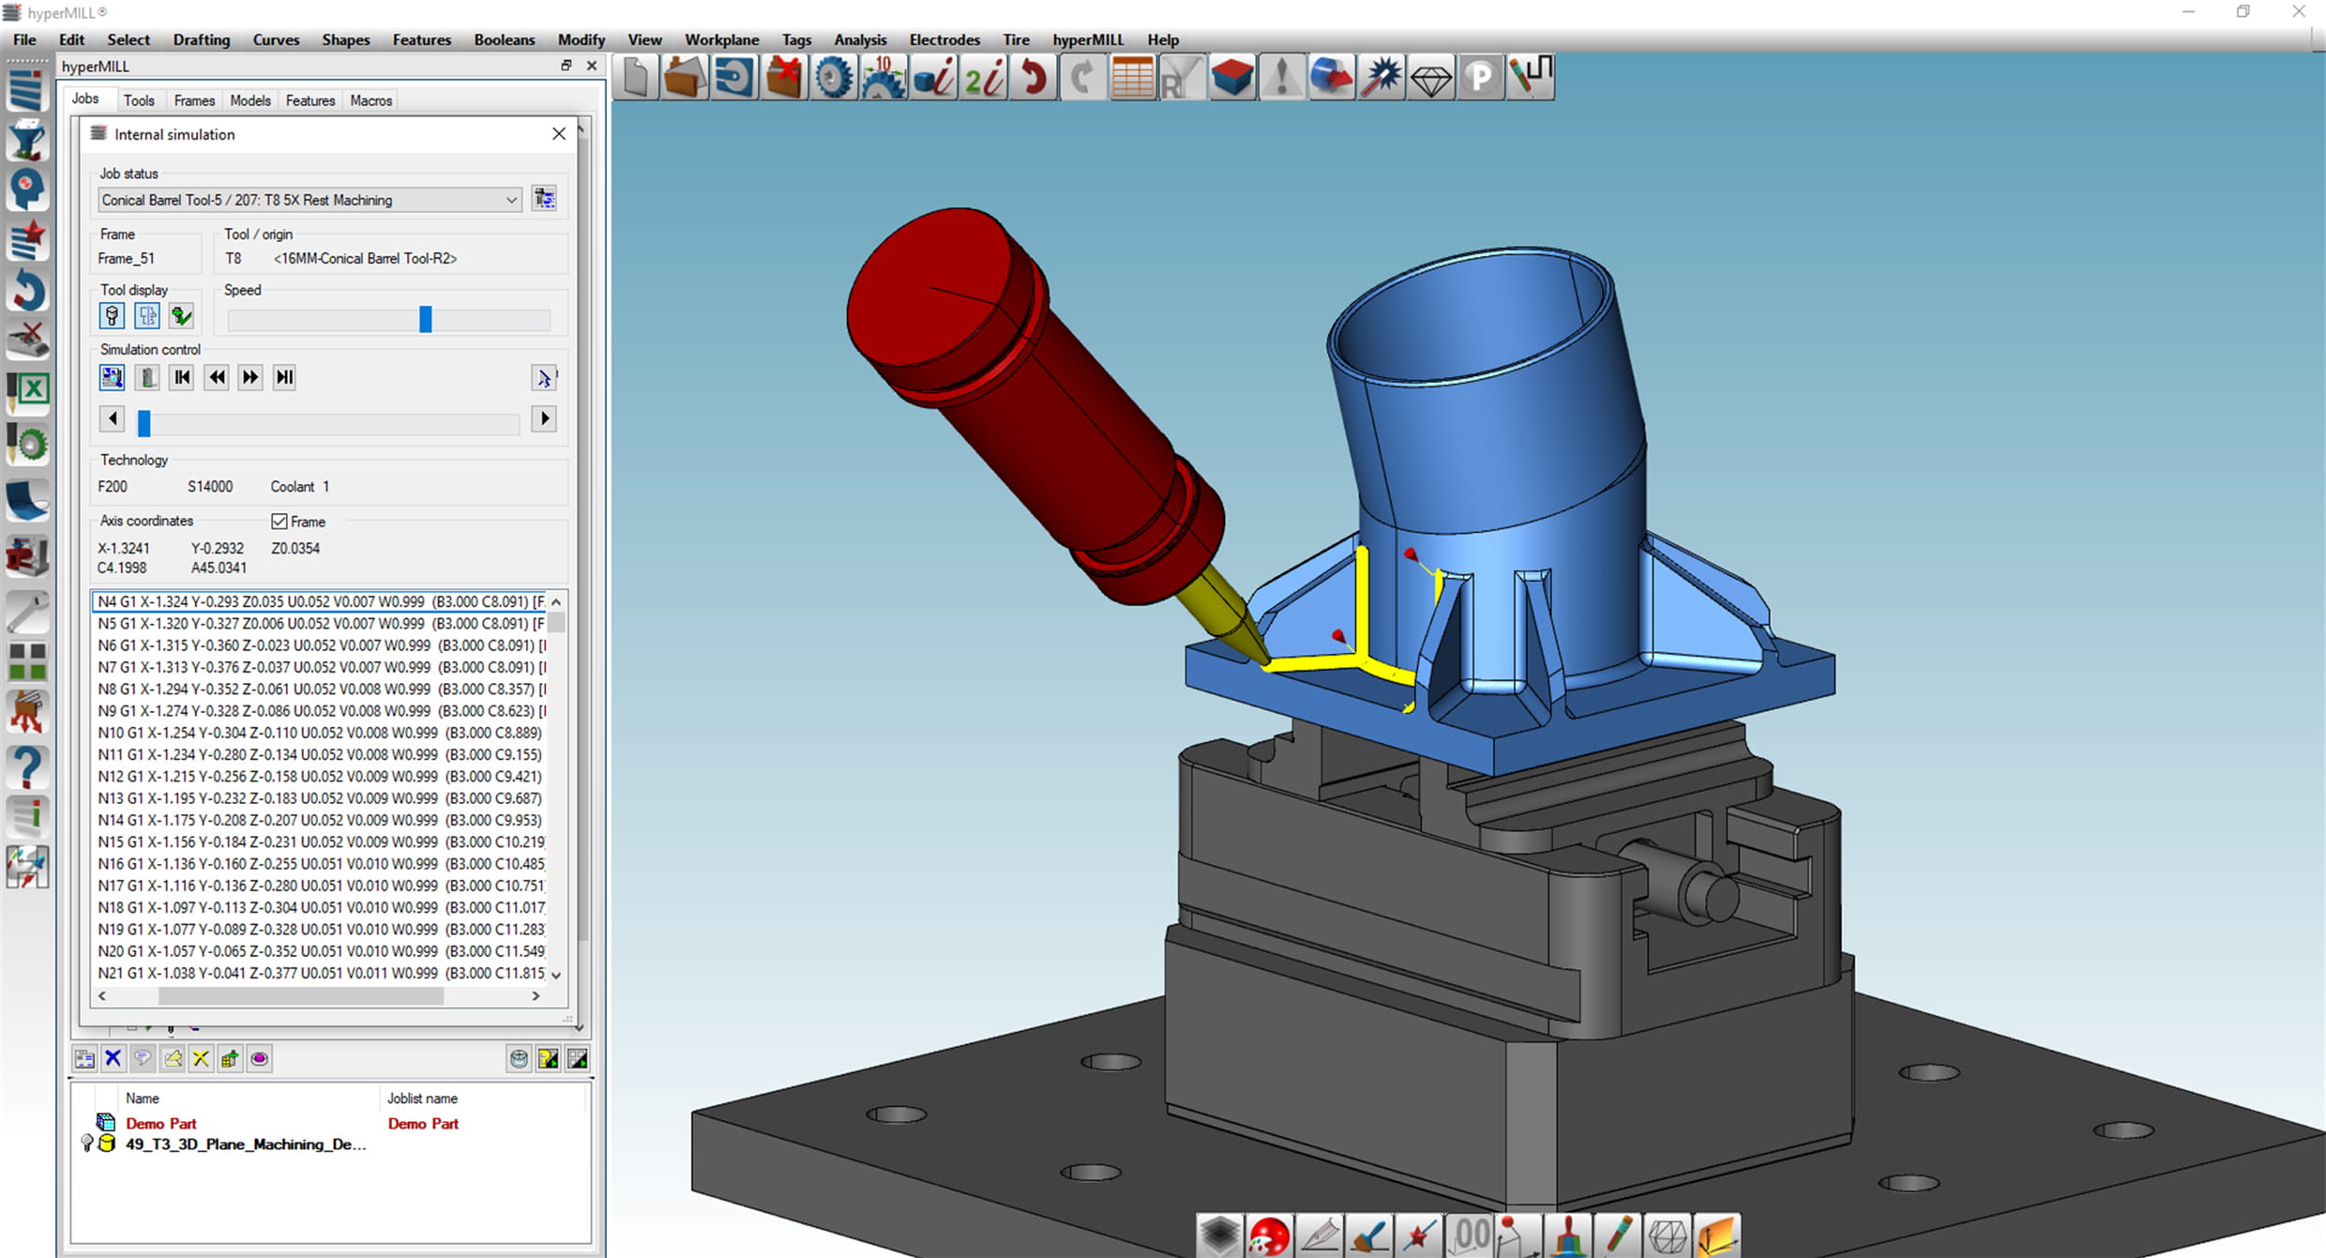
Task: Toggle the Frame checkbox for axis coordinates
Action: tap(279, 521)
